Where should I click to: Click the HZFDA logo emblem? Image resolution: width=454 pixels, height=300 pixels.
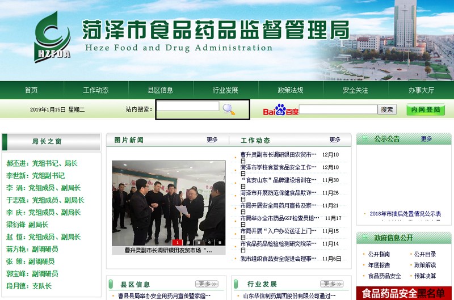52,35
